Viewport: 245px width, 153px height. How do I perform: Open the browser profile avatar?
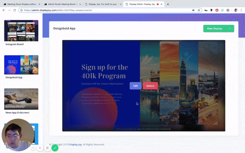coord(236,10)
